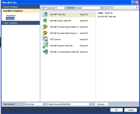Select Visual Basic in the template tree
The width and height of the screenshot is (140, 114).
pos(11,15)
